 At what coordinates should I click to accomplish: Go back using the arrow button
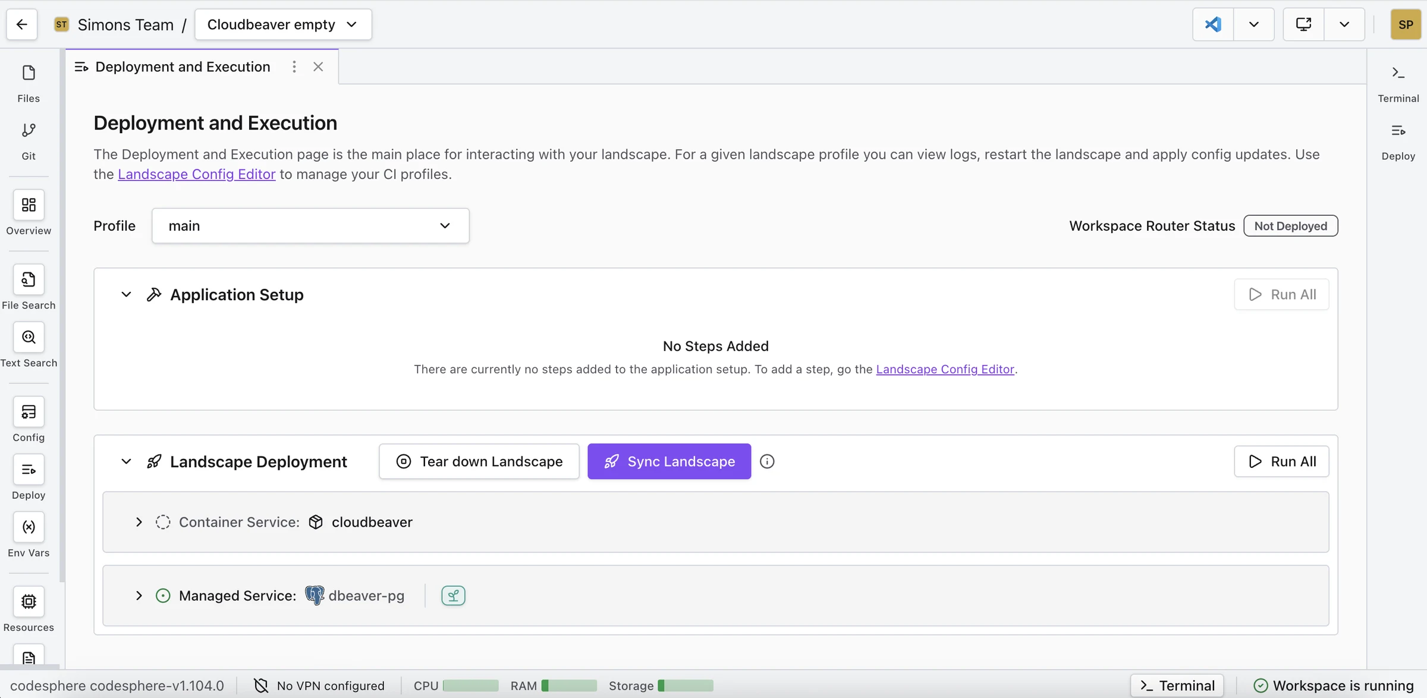[22, 24]
